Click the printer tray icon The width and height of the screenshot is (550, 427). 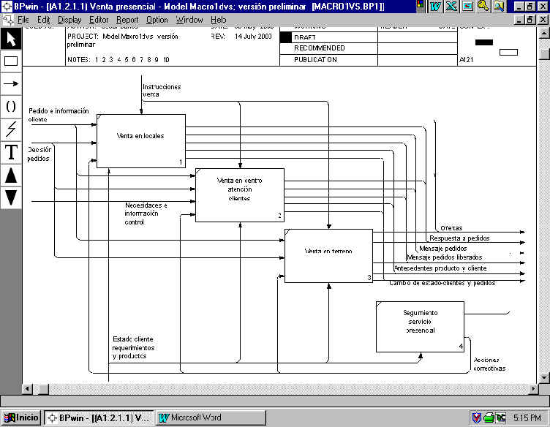[489, 417]
